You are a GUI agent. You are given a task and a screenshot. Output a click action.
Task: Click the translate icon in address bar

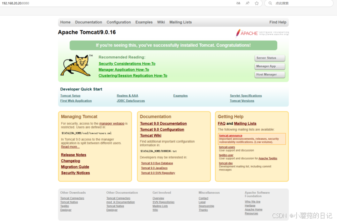click(238, 3)
